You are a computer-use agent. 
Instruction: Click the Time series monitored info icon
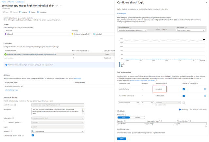coord(88,51)
